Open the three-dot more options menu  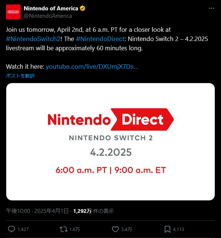click(x=211, y=8)
